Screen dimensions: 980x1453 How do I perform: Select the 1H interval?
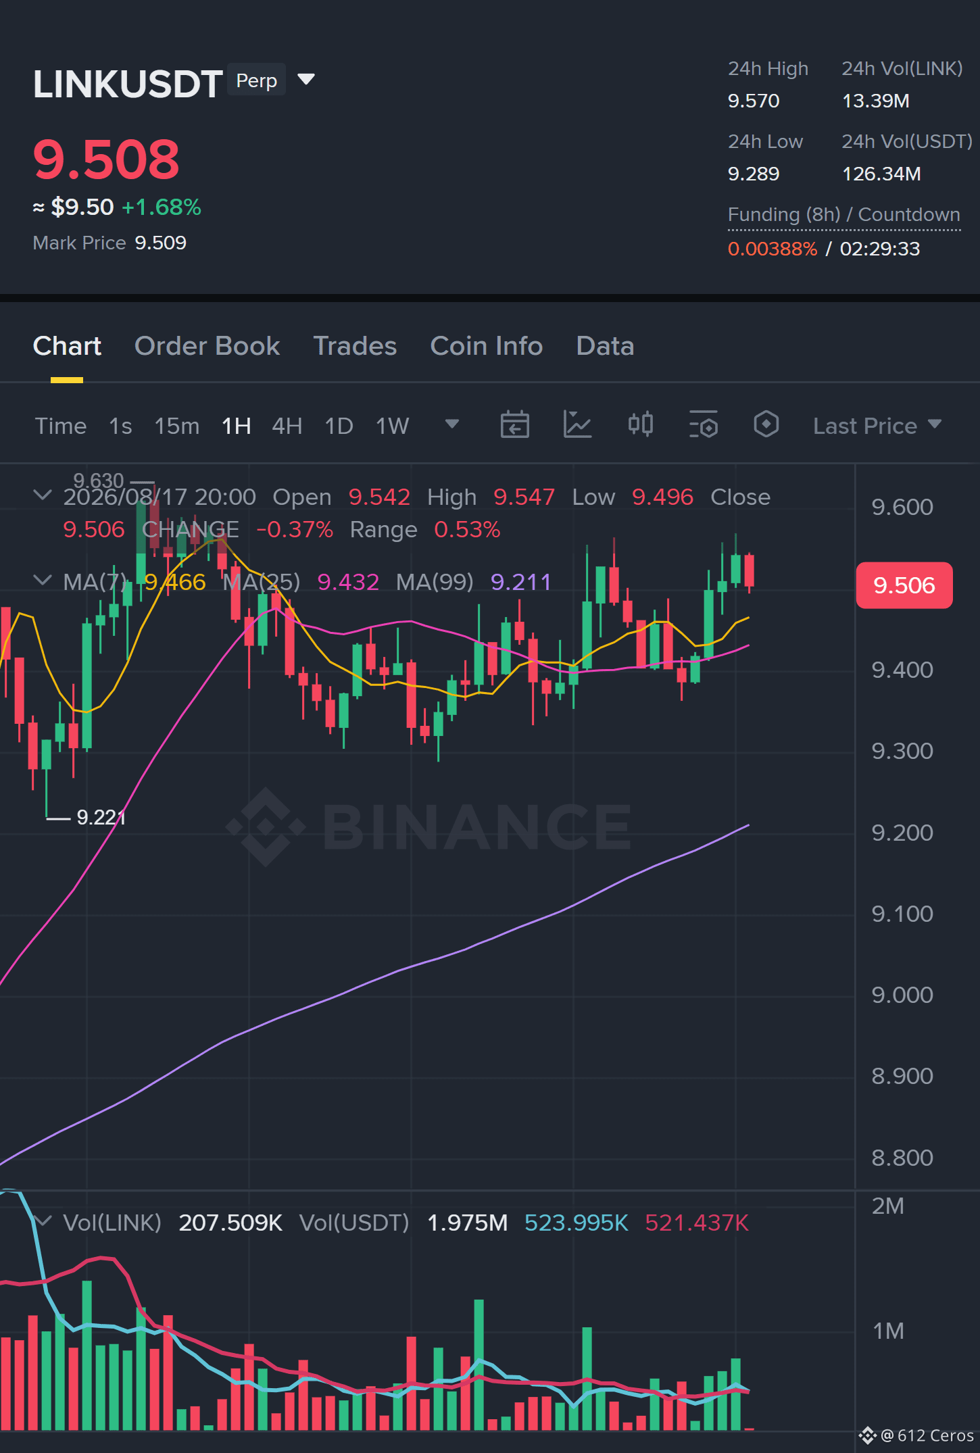point(237,426)
